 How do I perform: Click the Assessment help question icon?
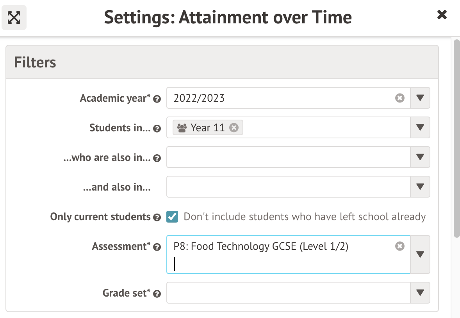[157, 247]
